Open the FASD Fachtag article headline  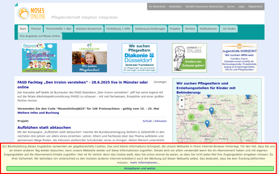tap(83, 85)
